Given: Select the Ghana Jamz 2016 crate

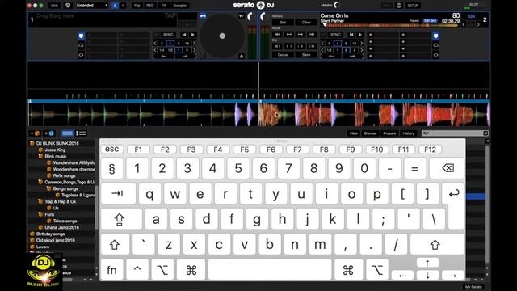Looking at the screenshot, I should point(62,227).
